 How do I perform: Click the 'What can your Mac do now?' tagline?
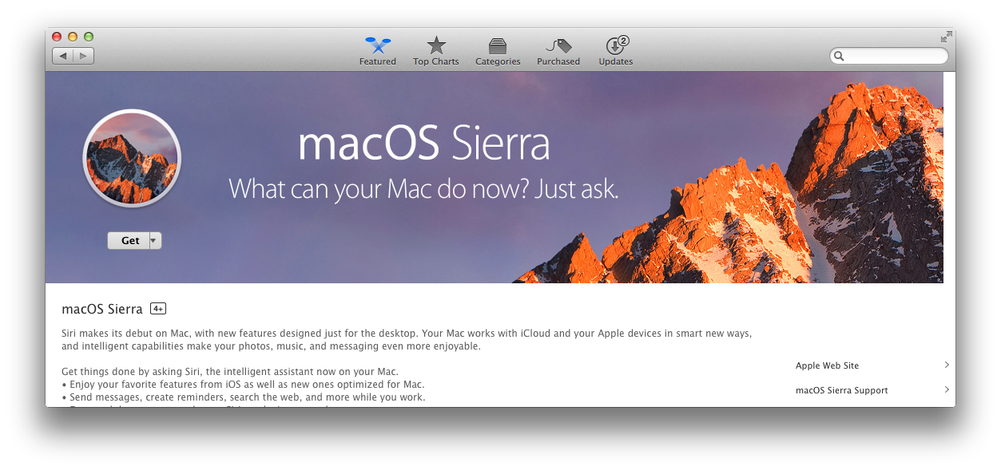423,189
